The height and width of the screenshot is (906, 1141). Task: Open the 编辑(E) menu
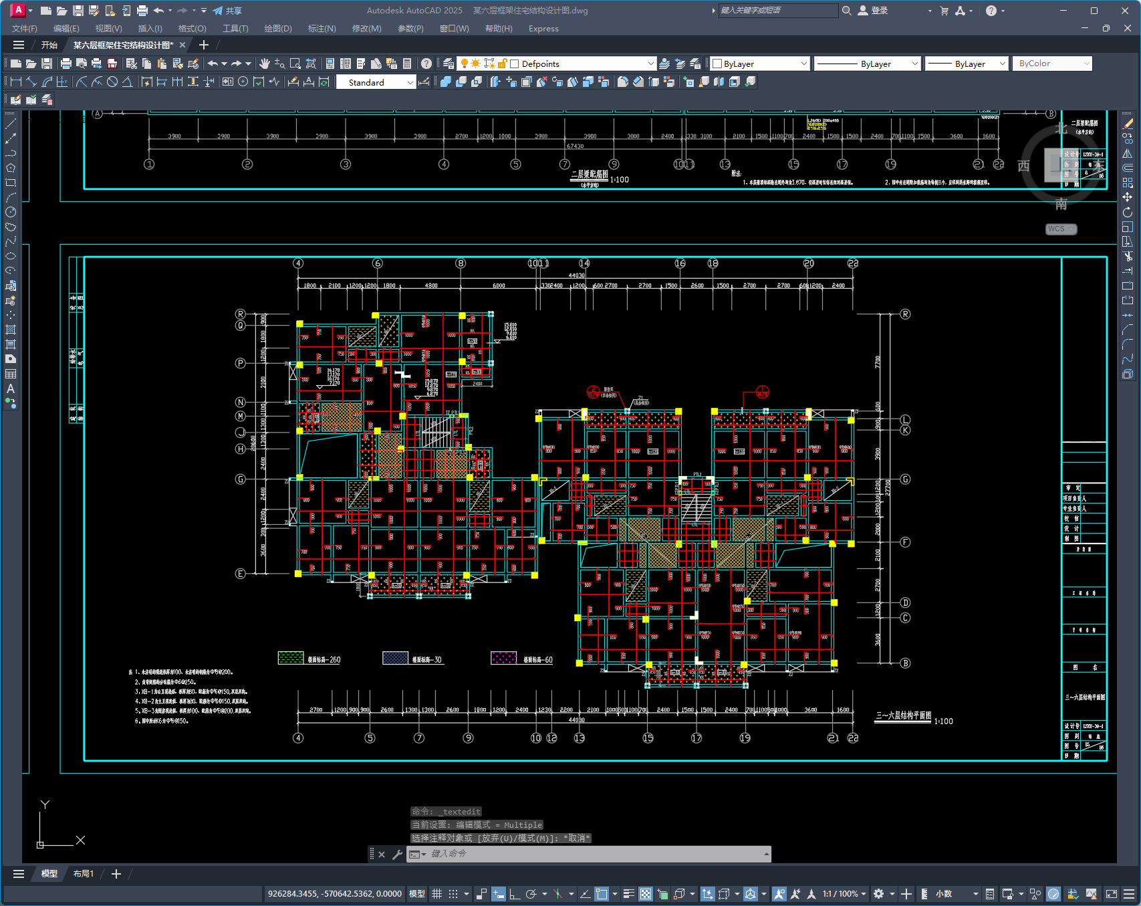pyautogui.click(x=66, y=28)
